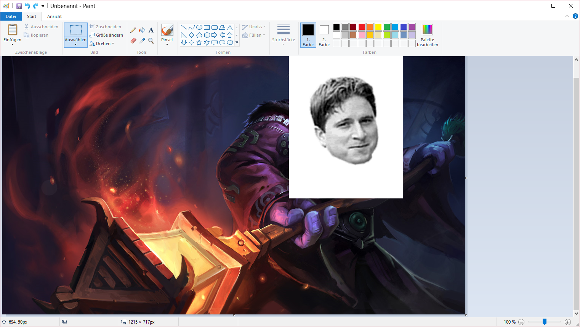Select the Text tool

(151, 30)
